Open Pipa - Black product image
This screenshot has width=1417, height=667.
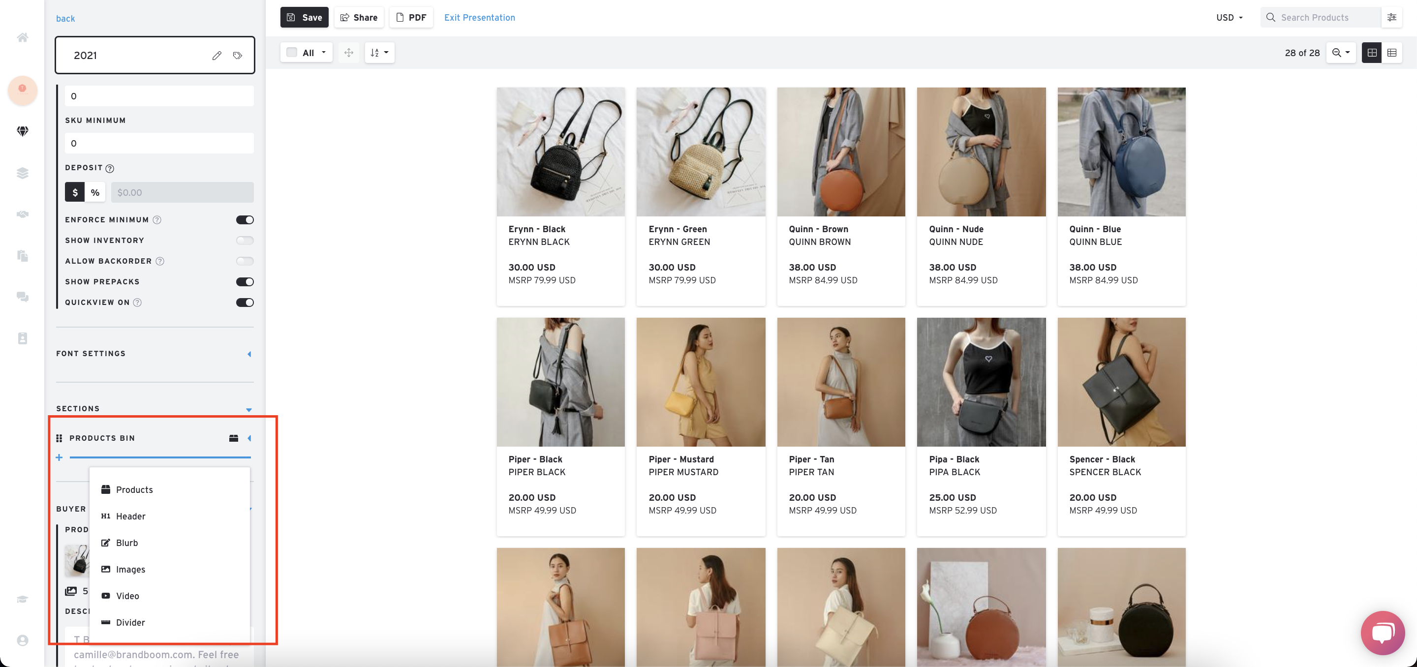[x=982, y=382]
